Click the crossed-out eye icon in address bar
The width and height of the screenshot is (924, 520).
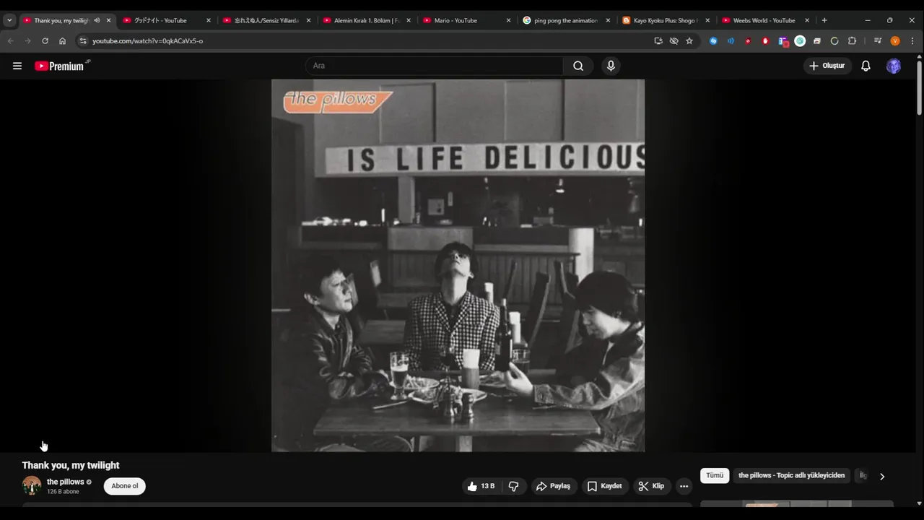(x=674, y=41)
